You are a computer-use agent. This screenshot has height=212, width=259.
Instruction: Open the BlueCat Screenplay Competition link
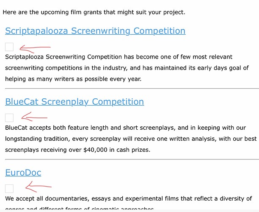click(x=74, y=102)
